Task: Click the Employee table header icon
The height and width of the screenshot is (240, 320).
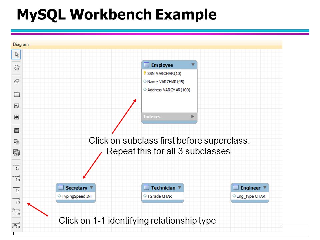Action: click(x=147, y=65)
